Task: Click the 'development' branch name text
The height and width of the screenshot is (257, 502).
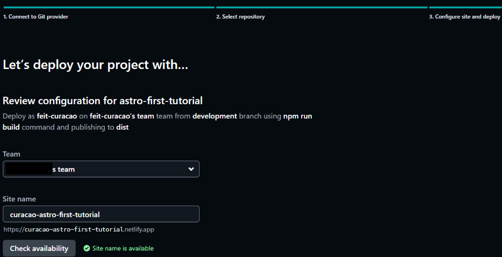Action: [215, 116]
